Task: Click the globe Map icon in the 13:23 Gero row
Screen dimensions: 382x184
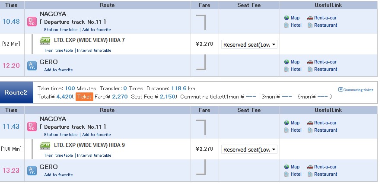Action: (287, 167)
